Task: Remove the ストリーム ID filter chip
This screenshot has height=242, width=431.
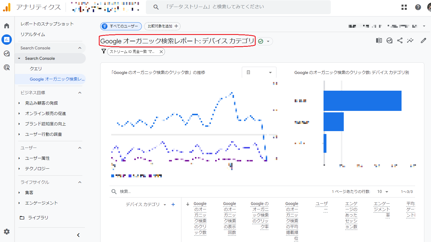Action: (x=161, y=52)
